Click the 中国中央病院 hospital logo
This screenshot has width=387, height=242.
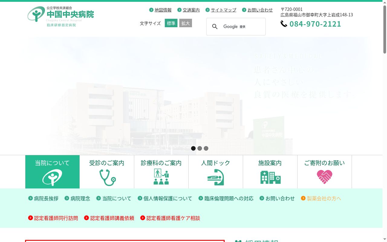[x=60, y=17]
